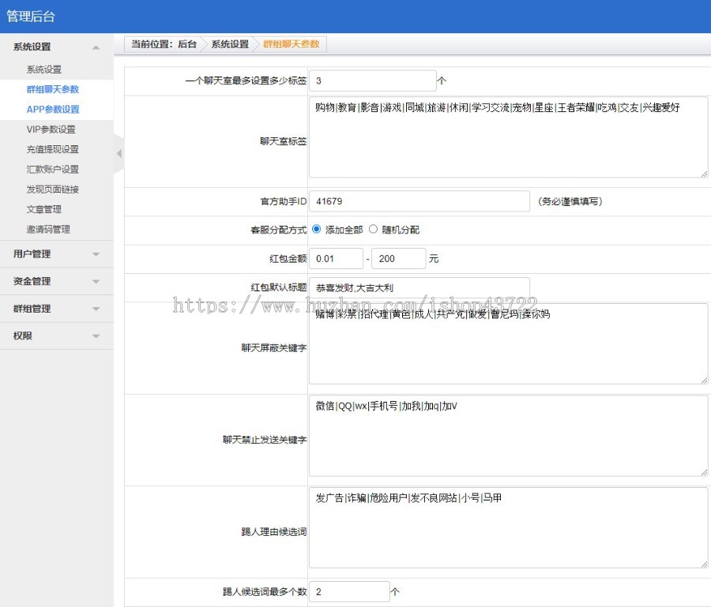Focus the minimum 红包金额 field 0.01

tap(336, 258)
